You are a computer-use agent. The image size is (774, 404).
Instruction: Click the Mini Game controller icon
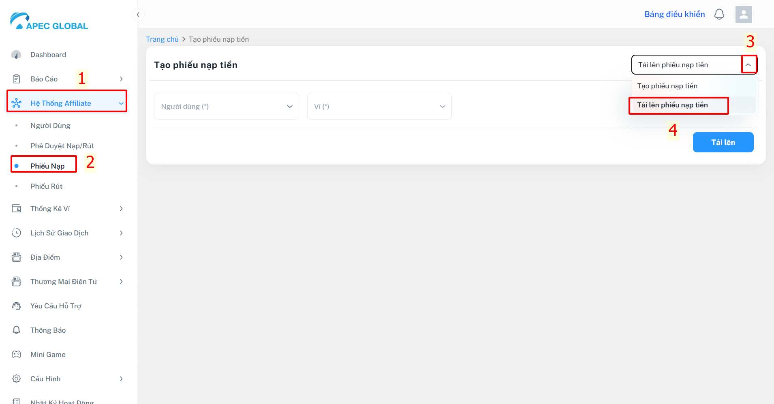16,355
